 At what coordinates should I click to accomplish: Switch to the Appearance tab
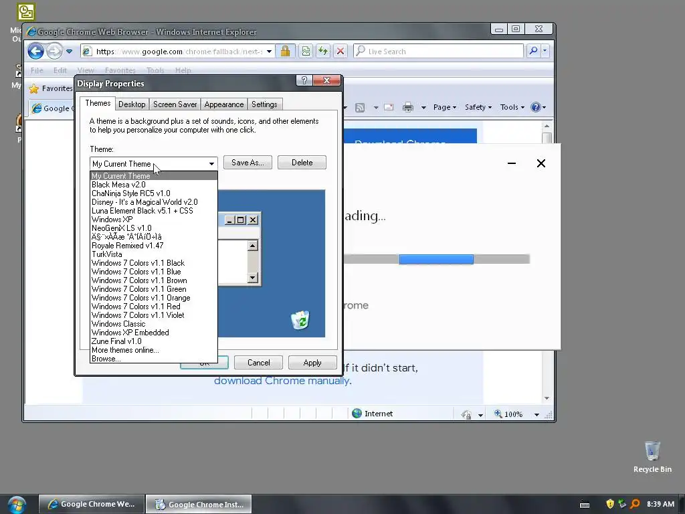pyautogui.click(x=223, y=104)
